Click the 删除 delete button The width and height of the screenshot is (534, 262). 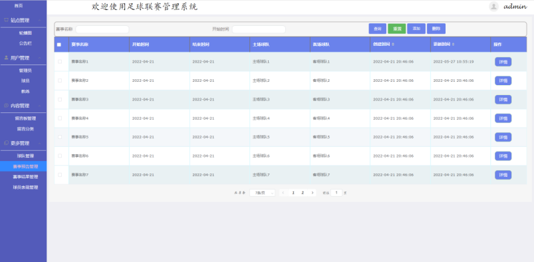(436, 29)
